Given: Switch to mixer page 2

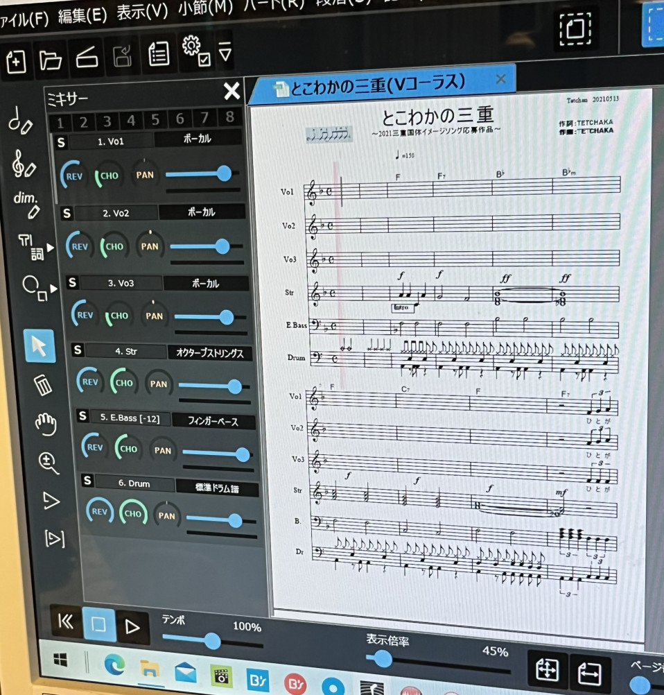Looking at the screenshot, I should 83,122.
